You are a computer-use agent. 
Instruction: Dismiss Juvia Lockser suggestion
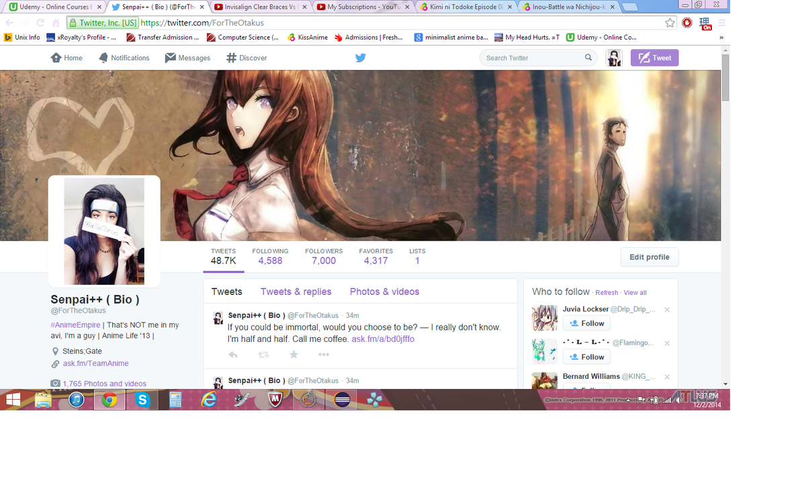pos(667,310)
